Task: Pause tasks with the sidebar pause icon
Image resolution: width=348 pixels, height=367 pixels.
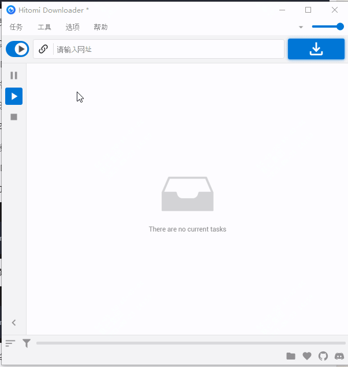Action: 14,75
